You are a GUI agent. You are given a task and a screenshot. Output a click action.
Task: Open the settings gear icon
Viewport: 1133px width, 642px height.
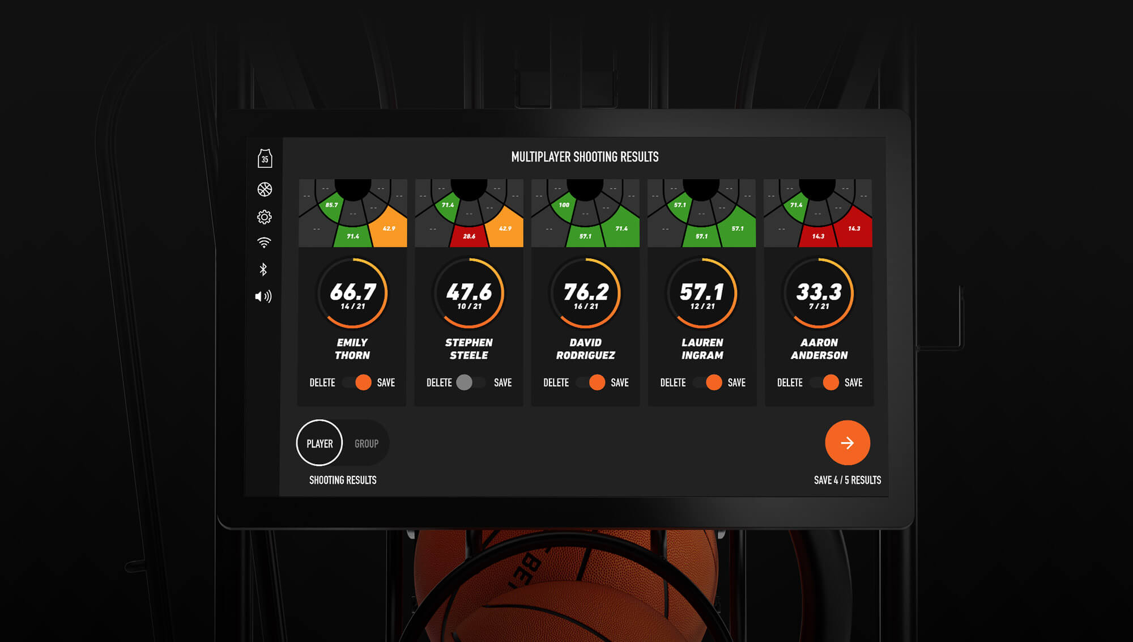click(264, 216)
